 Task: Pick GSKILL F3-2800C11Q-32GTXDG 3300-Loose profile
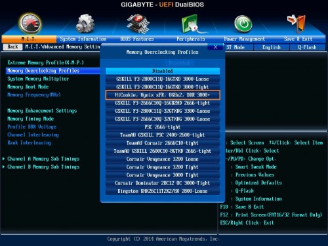click(163, 111)
